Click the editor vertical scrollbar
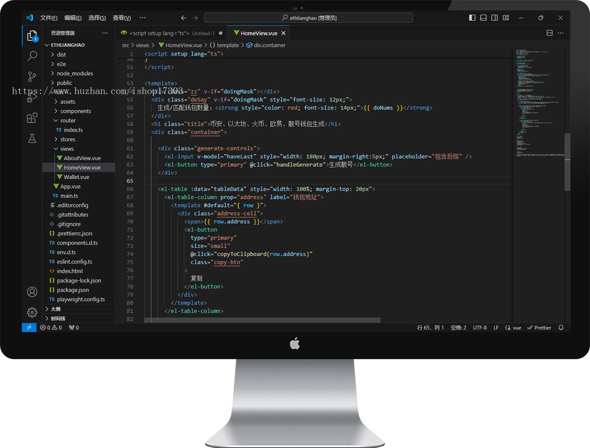 [567, 162]
